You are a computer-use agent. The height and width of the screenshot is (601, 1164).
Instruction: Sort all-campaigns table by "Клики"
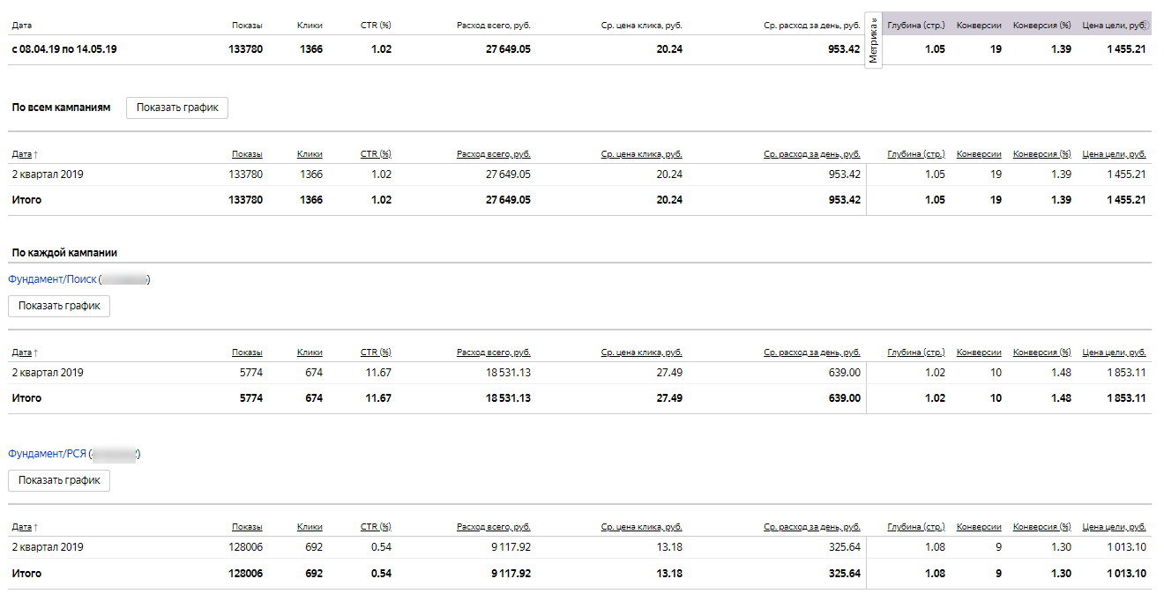[310, 154]
